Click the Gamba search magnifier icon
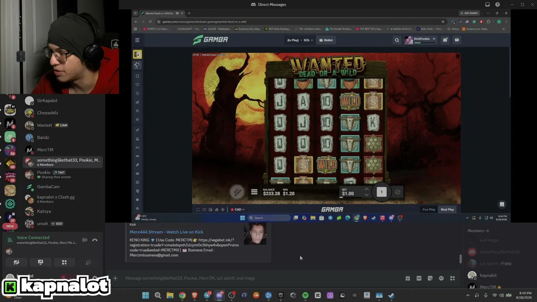 pos(397,40)
